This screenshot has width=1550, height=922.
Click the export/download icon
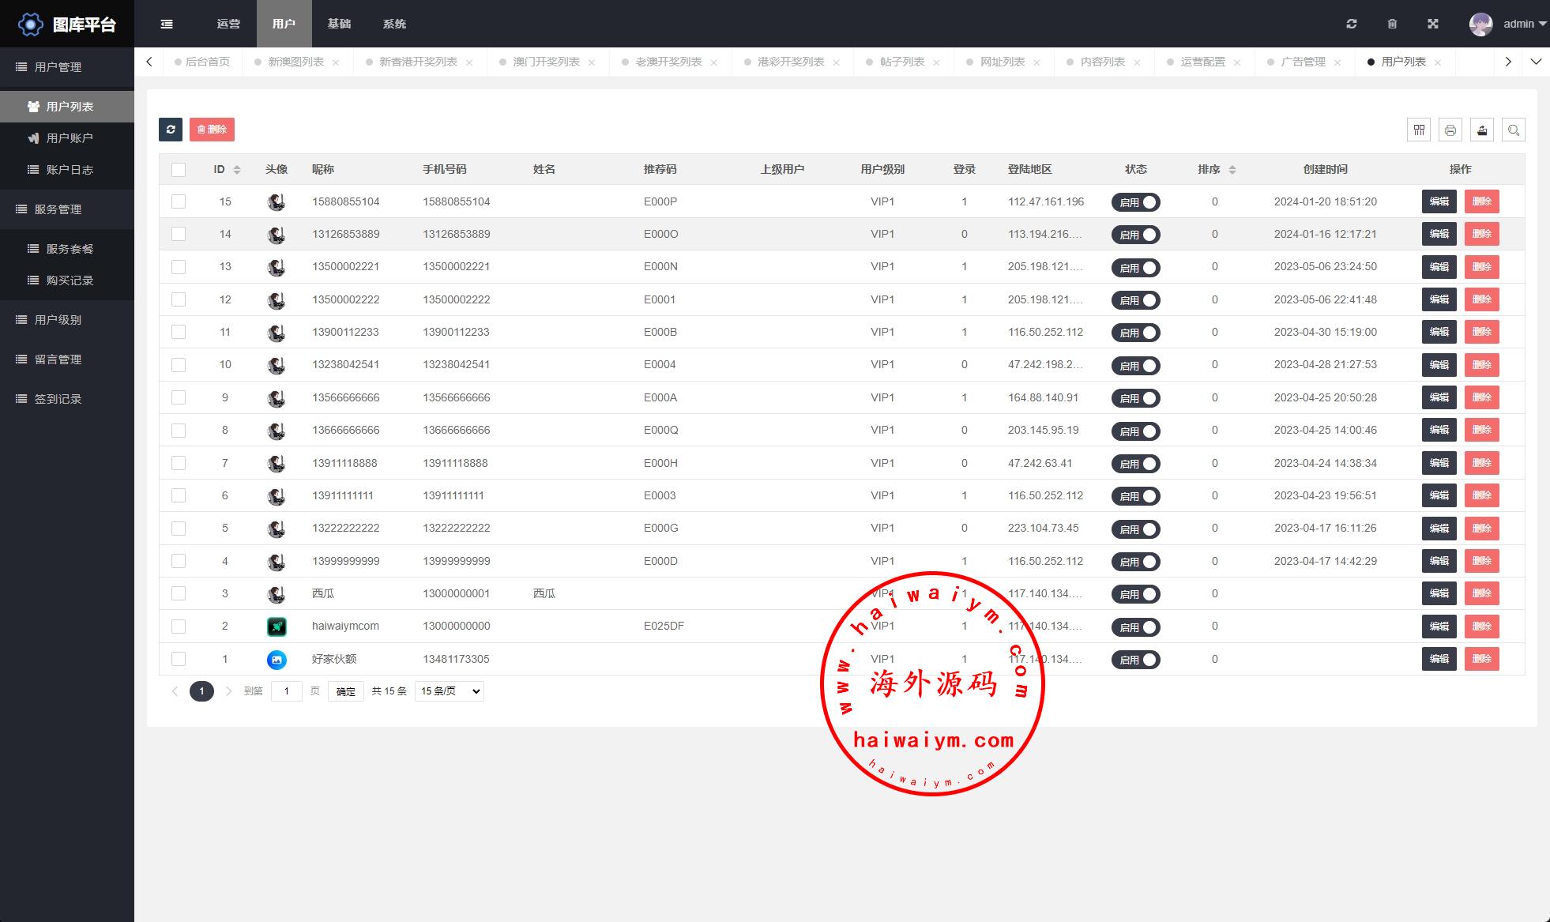(x=1482, y=130)
